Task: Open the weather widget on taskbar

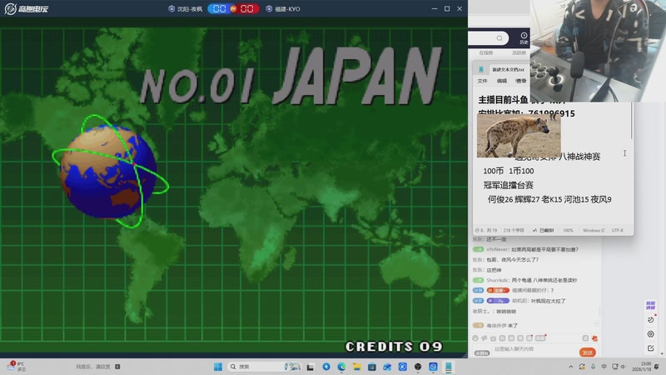Action: pyautogui.click(x=16, y=367)
